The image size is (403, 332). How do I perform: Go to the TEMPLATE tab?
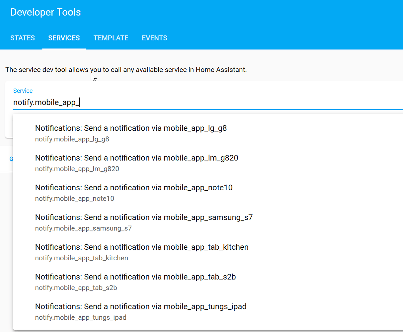click(x=111, y=38)
